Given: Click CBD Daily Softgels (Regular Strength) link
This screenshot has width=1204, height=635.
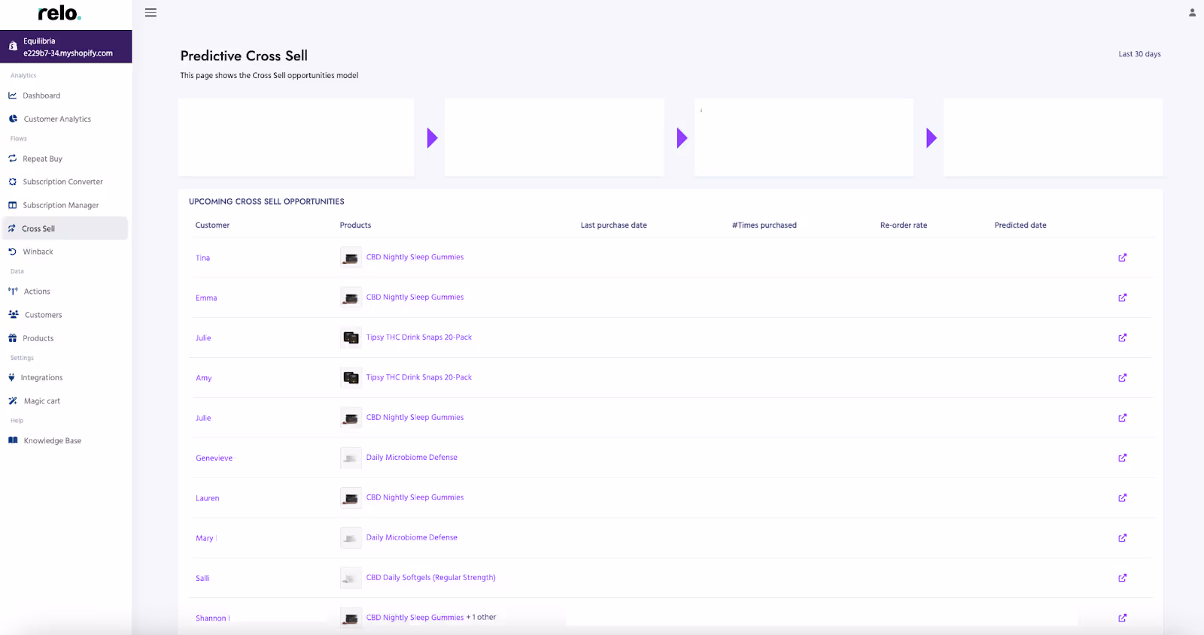Looking at the screenshot, I should click(x=431, y=577).
